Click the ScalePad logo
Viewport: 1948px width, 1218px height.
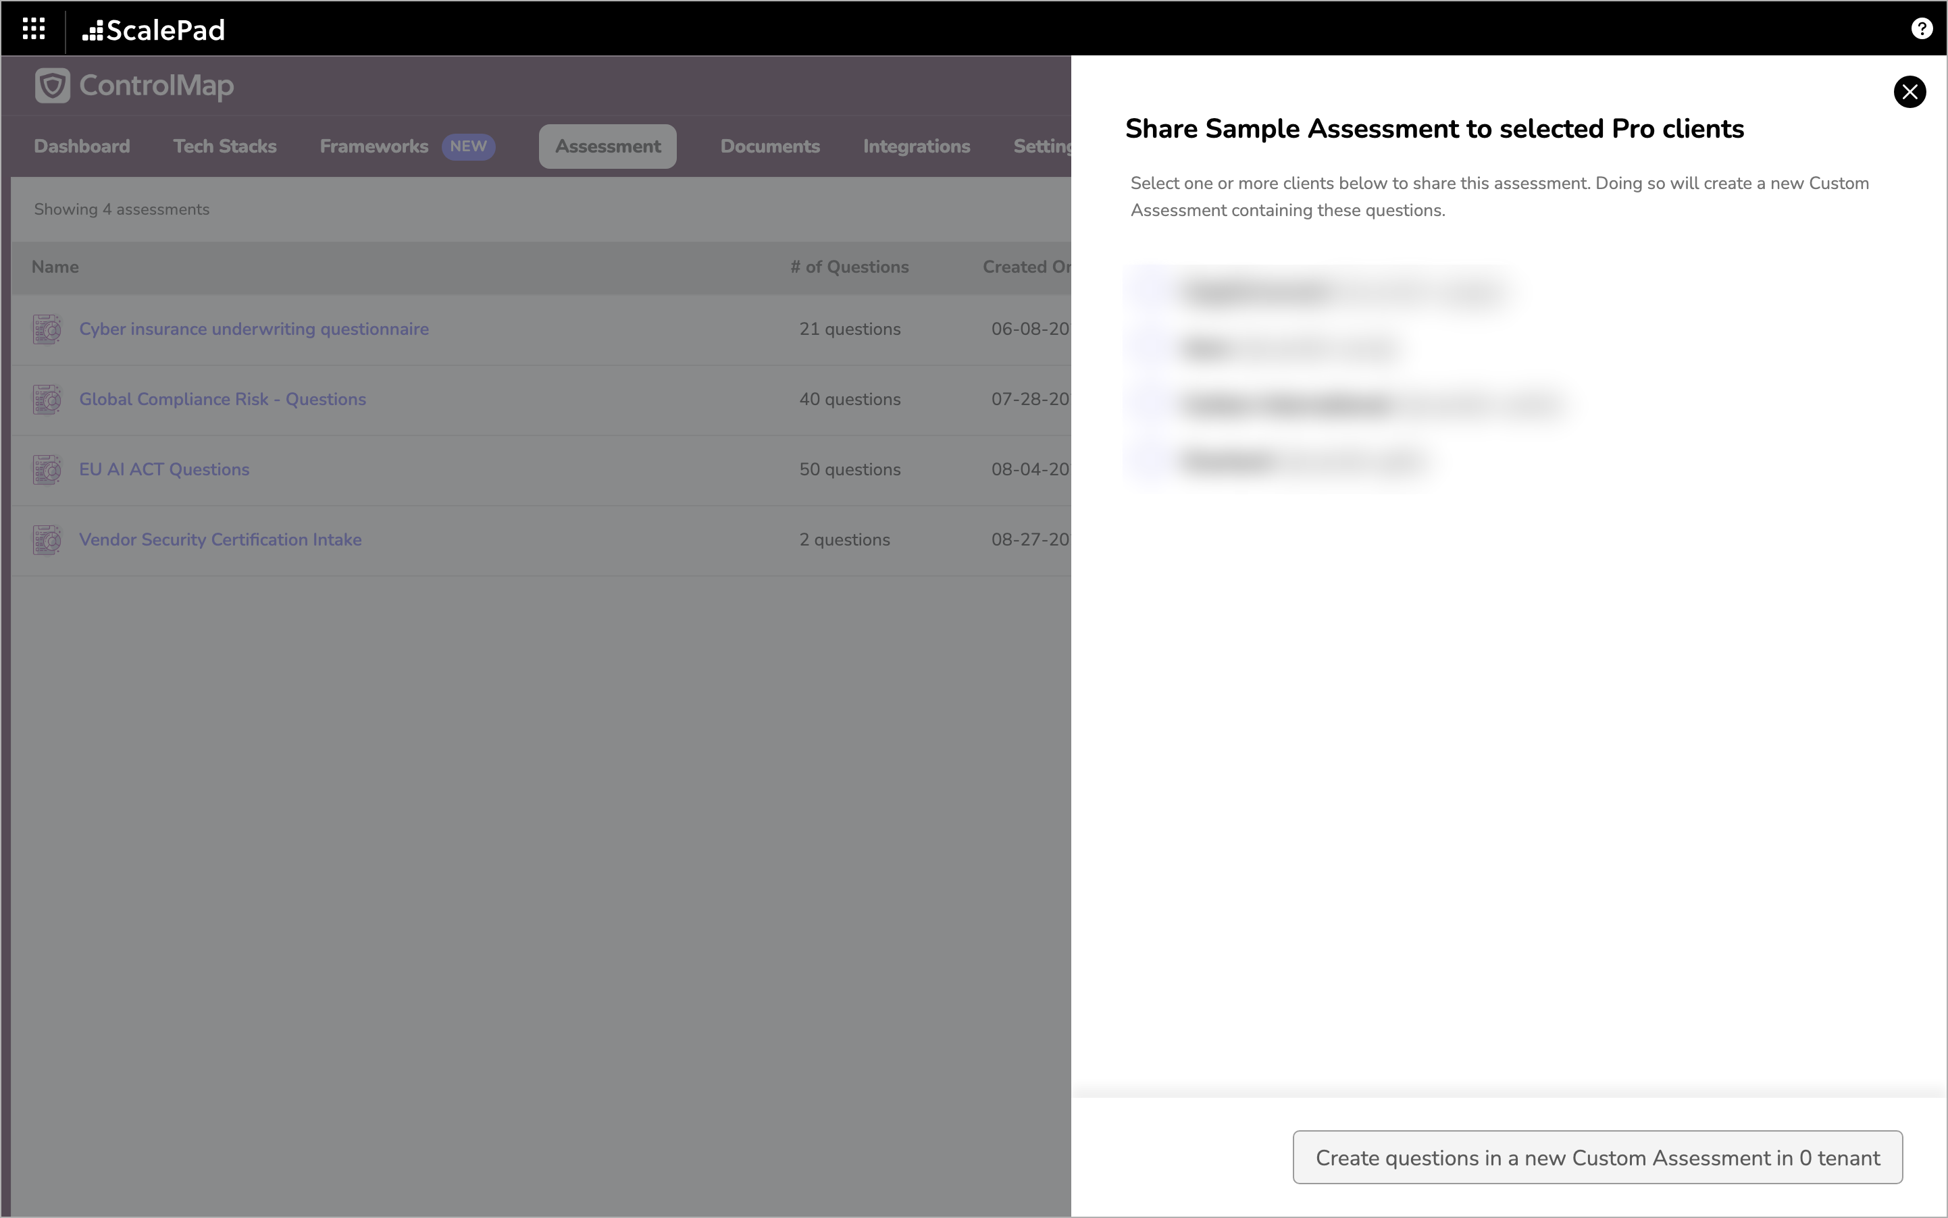[x=153, y=30]
